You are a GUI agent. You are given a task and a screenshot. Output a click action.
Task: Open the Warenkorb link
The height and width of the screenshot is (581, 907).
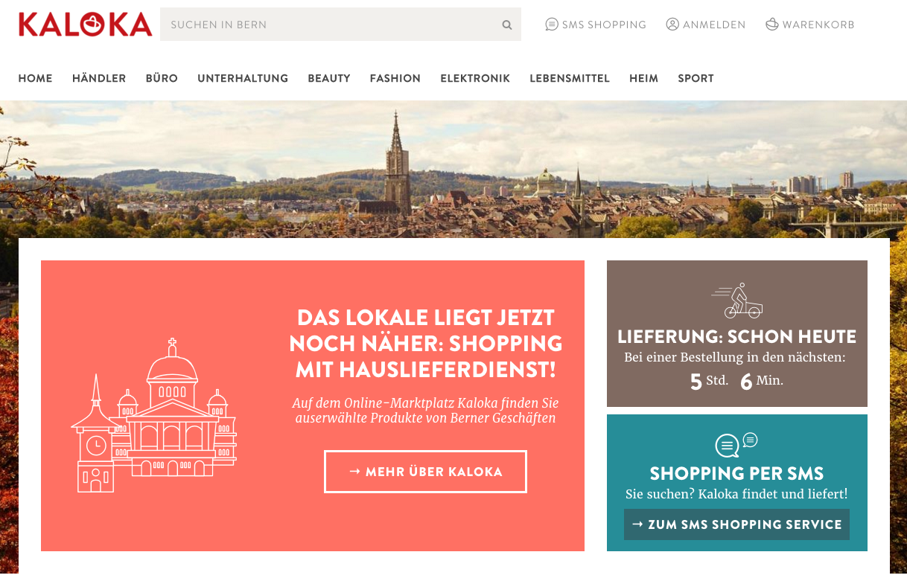pos(810,25)
